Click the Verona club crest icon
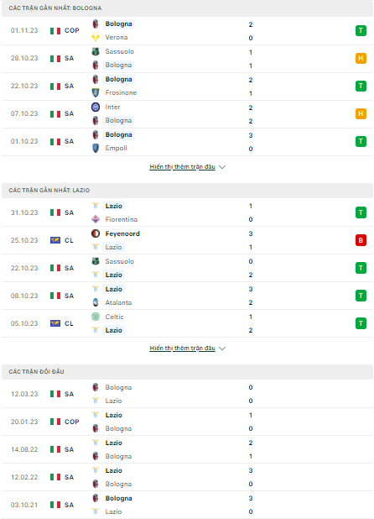Screen dimensions: 374x519 pyautogui.click(x=96, y=38)
